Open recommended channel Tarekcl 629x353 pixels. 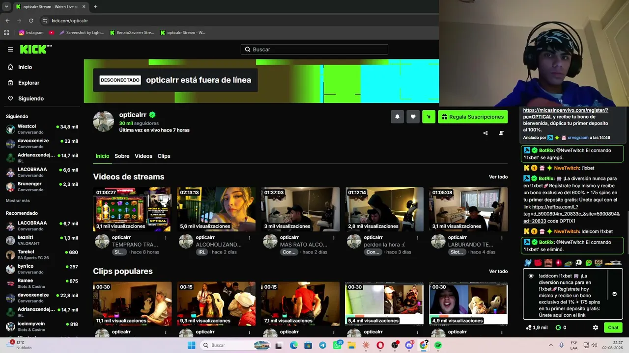(x=42, y=255)
